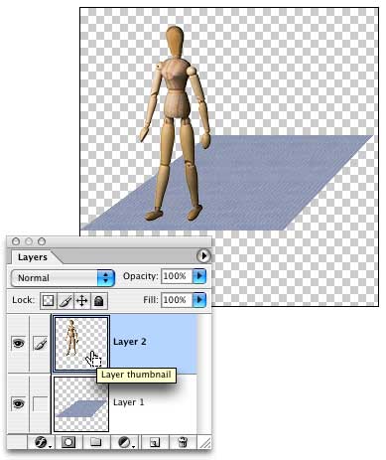The width and height of the screenshot is (386, 460).
Task: Click the trash delete layer icon
Action: coord(183,442)
